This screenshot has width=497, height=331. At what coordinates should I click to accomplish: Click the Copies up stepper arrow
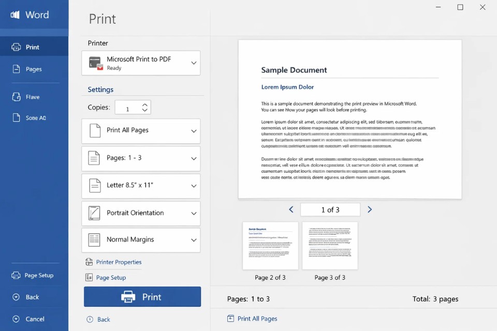pyautogui.click(x=145, y=104)
